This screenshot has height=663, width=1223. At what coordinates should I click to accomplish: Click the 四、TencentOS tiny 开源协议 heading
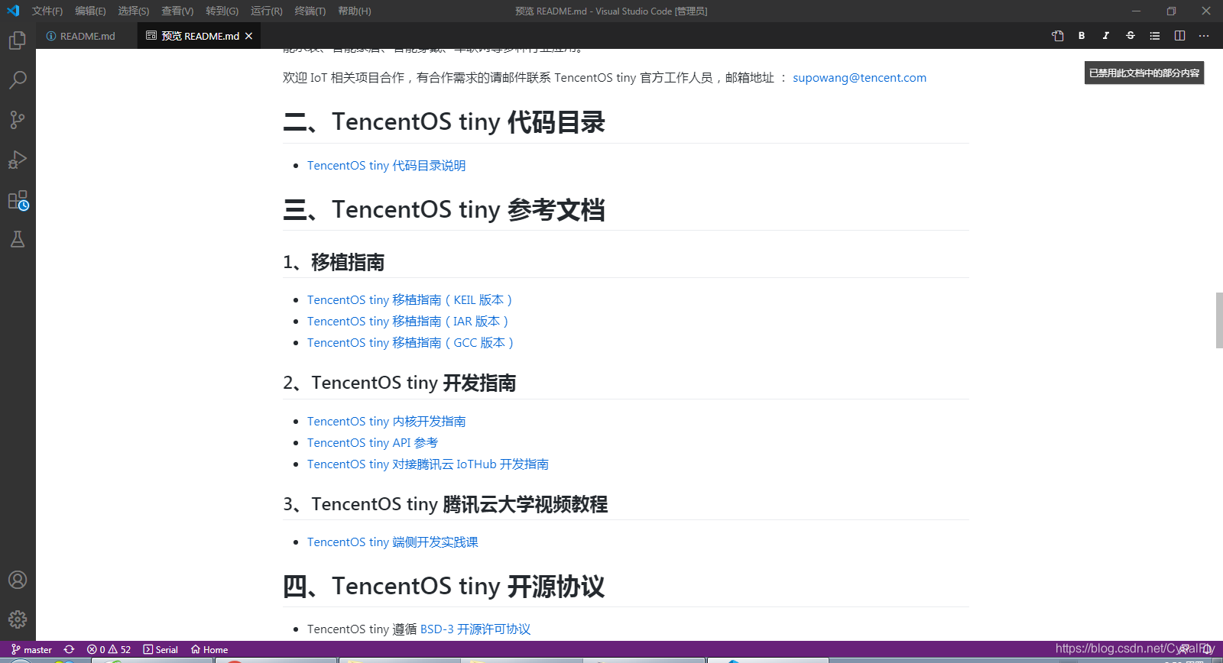(444, 586)
